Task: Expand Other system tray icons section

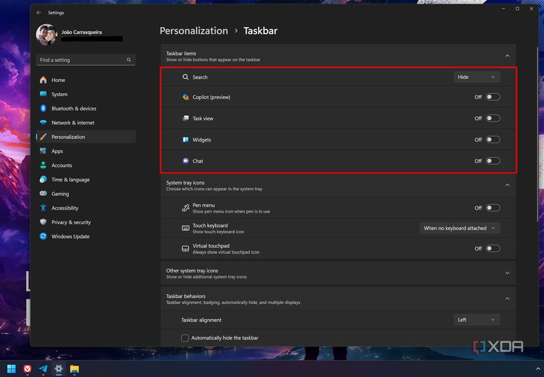Action: pyautogui.click(x=507, y=273)
